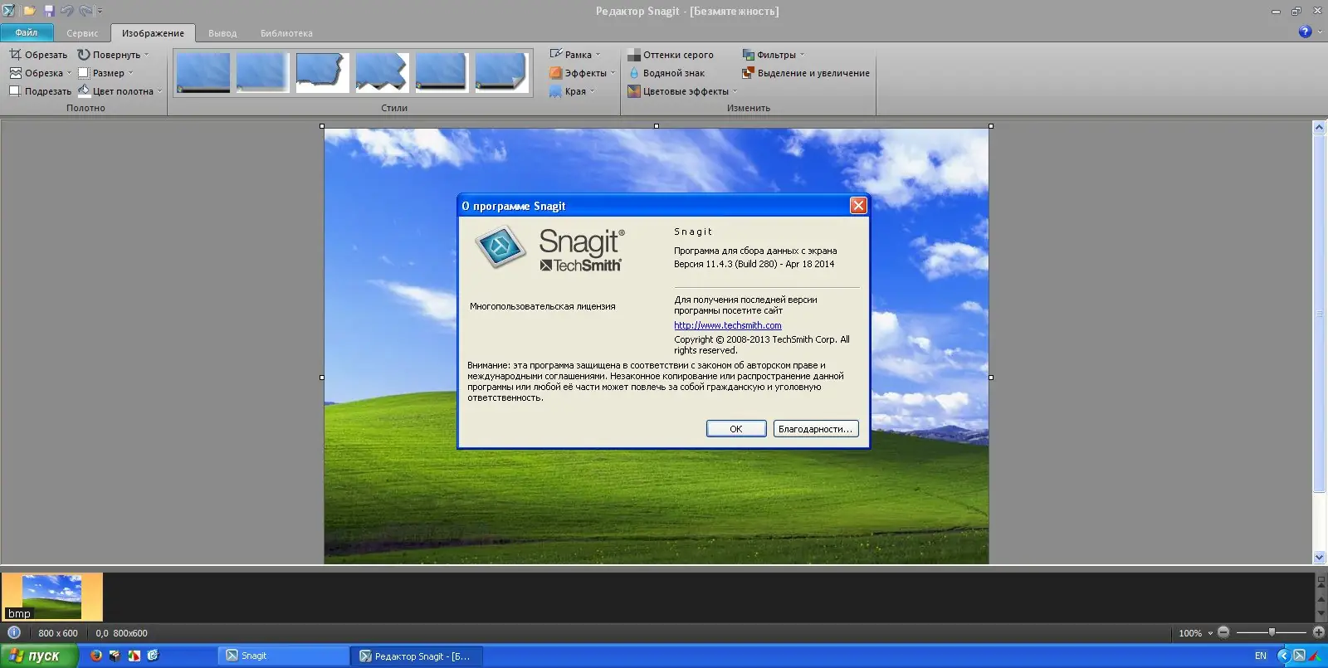The width and height of the screenshot is (1328, 668).
Task: Expand the Рамка border dropdown
Action: 598,55
